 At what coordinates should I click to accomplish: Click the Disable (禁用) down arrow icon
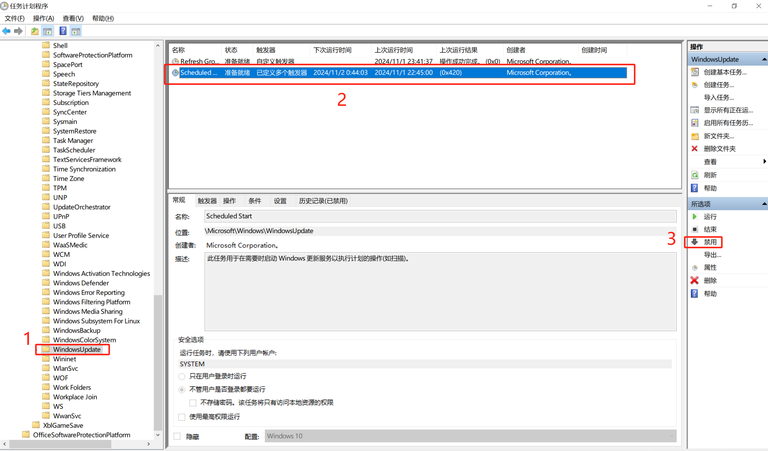(695, 242)
